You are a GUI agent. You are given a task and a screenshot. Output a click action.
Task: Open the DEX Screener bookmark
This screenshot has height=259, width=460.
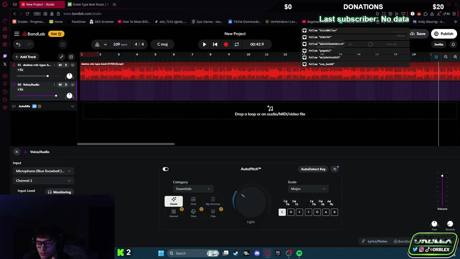click(x=102, y=22)
